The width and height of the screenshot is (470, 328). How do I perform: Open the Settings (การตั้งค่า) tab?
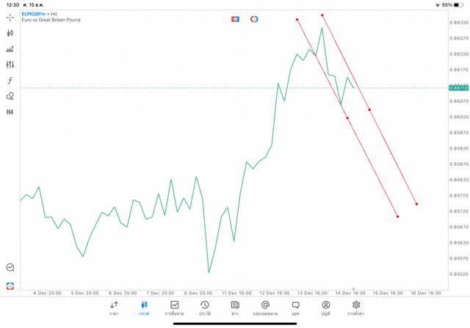click(x=356, y=308)
